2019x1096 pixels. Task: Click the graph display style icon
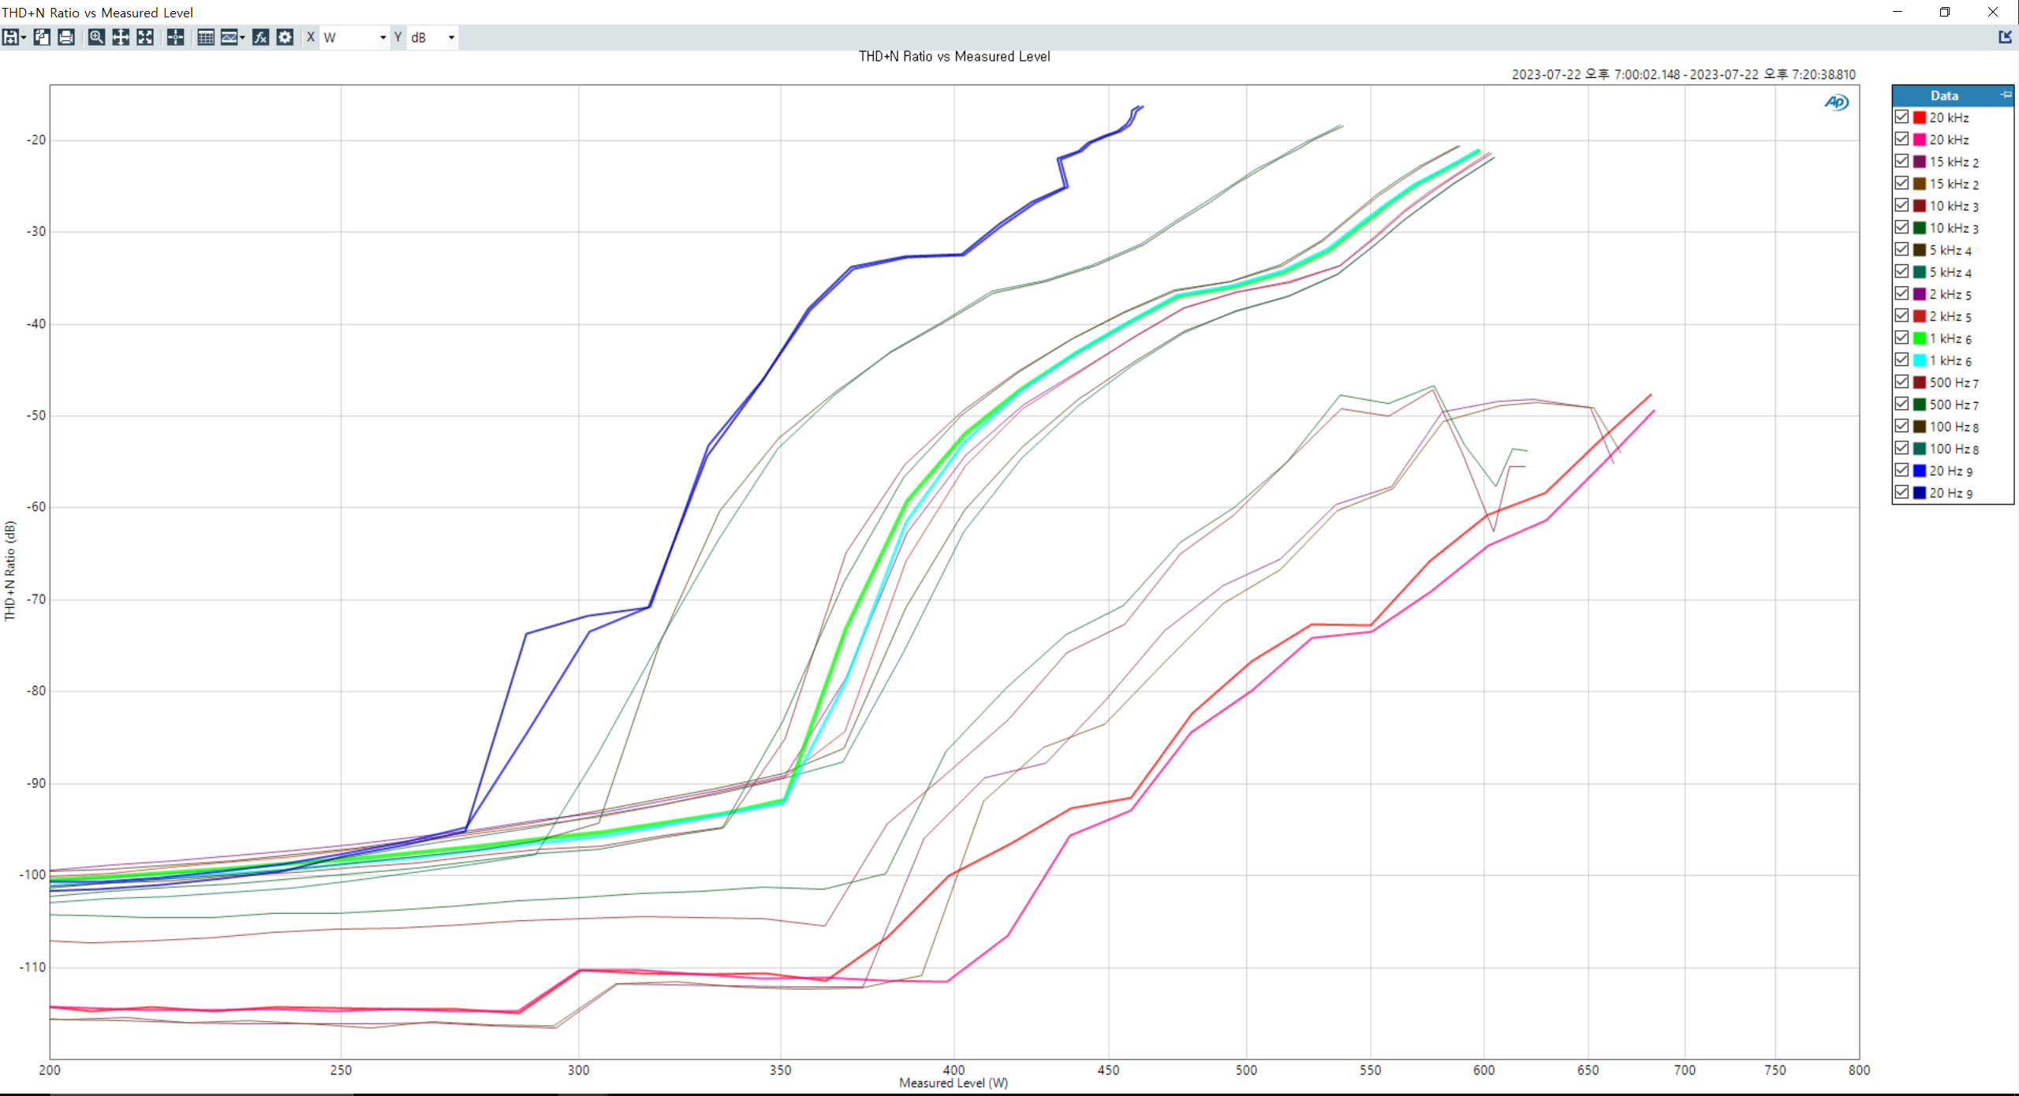point(230,37)
